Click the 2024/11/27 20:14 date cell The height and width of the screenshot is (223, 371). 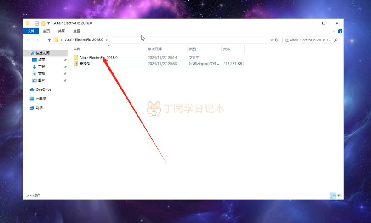click(x=162, y=58)
